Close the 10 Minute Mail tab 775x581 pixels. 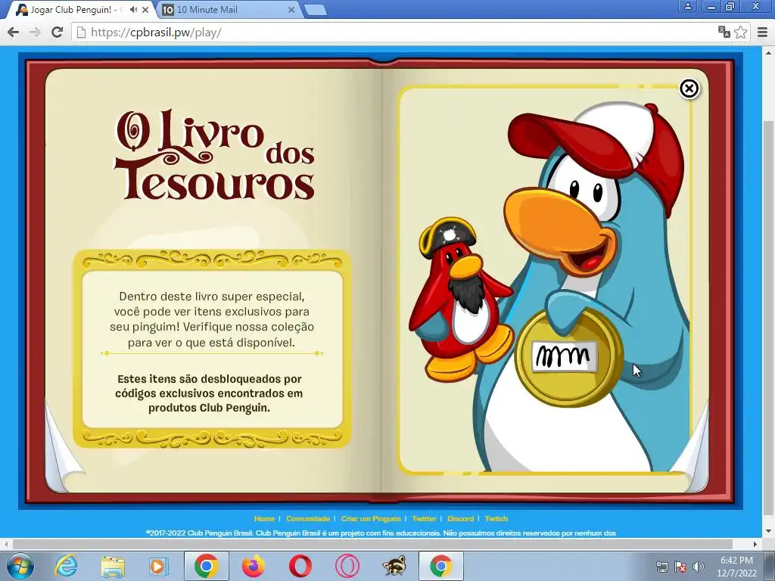coord(291,9)
